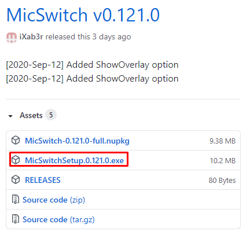Collapse the Assets section arrow
This screenshot has height=235, width=250.
click(10, 116)
